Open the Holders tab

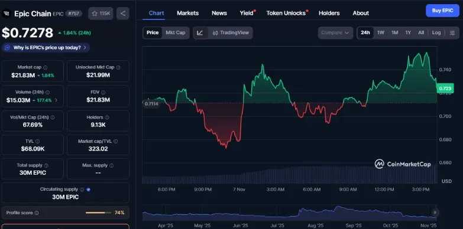(x=329, y=13)
